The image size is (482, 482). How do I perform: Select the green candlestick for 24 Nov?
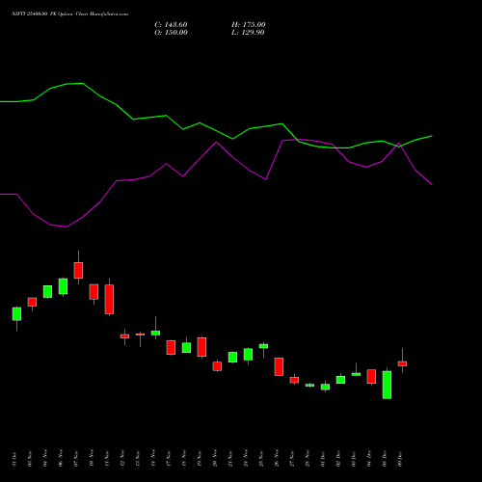pyautogui.click(x=248, y=355)
